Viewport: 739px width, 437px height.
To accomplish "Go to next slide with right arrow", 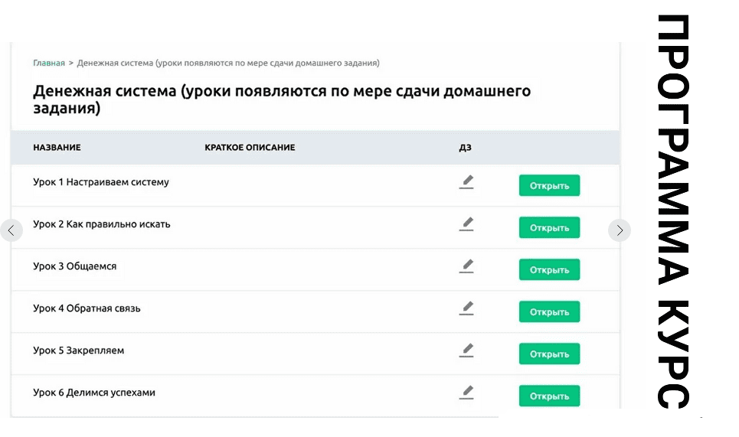I will (x=619, y=230).
